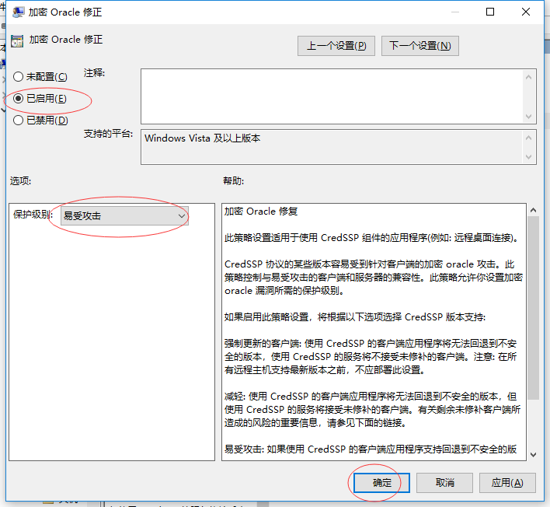Select the 已禁用 radio button
This screenshot has height=507, width=550.
pos(19,121)
